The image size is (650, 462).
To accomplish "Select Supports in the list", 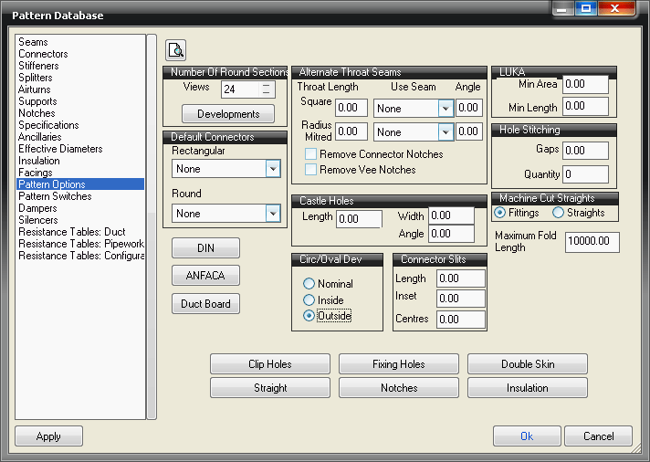I will point(37,101).
